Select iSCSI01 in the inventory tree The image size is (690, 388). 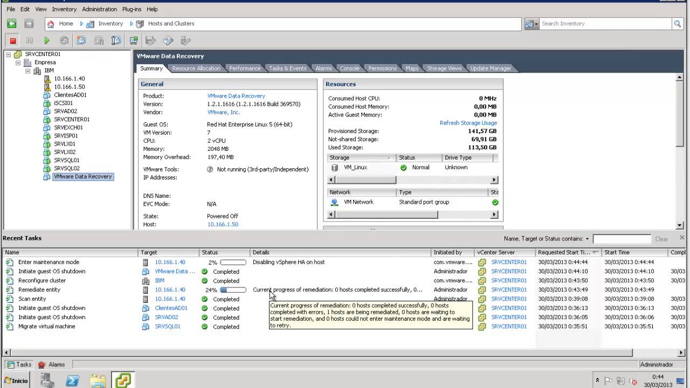[63, 103]
